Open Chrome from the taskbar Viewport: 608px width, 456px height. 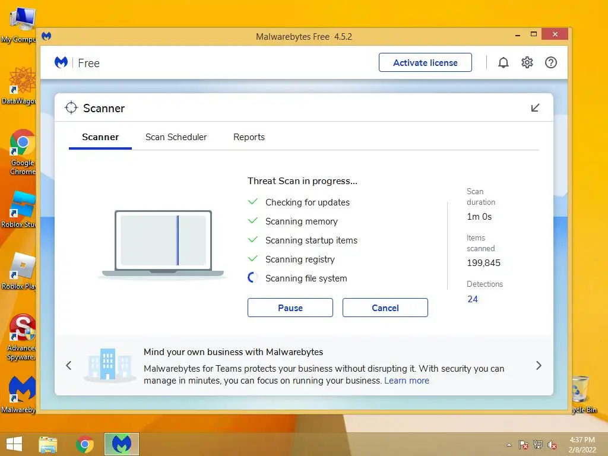tap(84, 444)
